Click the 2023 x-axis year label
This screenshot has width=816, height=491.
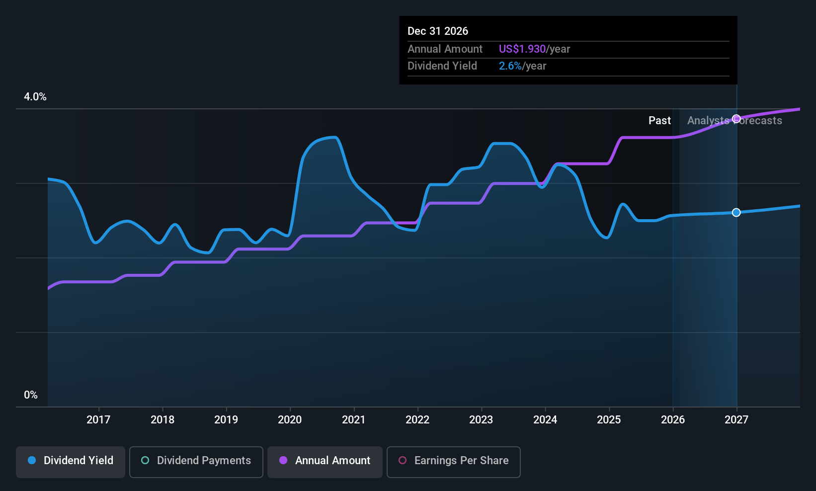coord(481,419)
